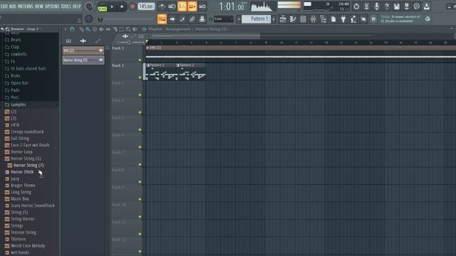Click the question mark help icon

(386, 6)
